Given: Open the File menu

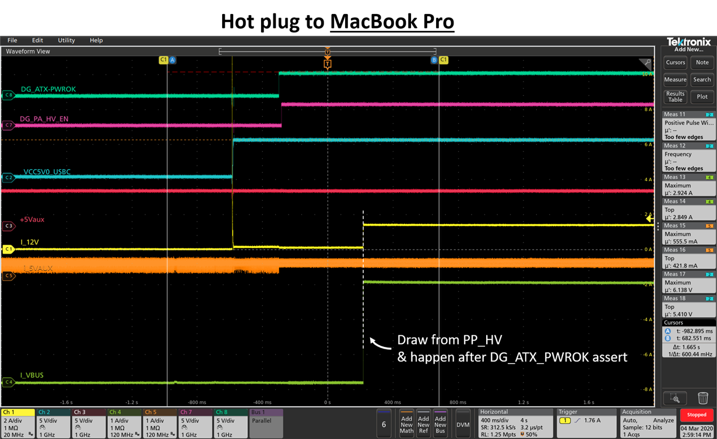Looking at the screenshot, I should coord(12,40).
